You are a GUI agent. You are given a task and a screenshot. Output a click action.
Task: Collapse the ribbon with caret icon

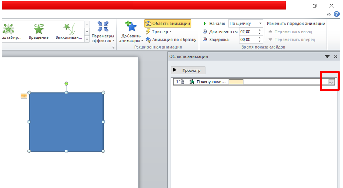pos(329,14)
